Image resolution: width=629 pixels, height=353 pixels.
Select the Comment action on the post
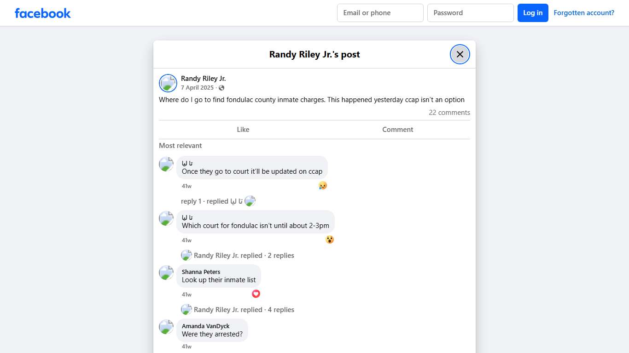[x=397, y=129]
